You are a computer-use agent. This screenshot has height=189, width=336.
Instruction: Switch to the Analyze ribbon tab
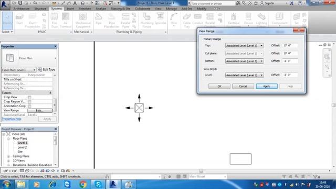[x=101, y=9]
